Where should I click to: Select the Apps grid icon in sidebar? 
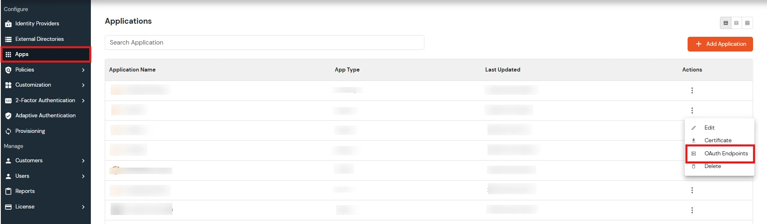tap(8, 54)
